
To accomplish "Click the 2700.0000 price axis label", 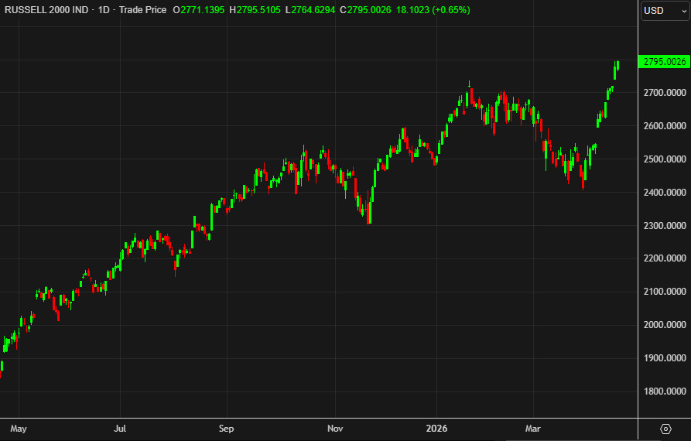I will tap(665, 93).
